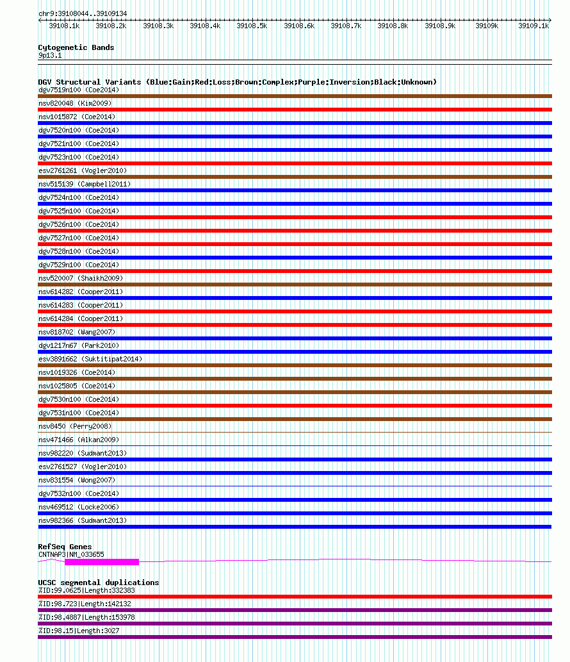Click the 39108.1k ruler tick label
The image size is (570, 662).
(64, 26)
